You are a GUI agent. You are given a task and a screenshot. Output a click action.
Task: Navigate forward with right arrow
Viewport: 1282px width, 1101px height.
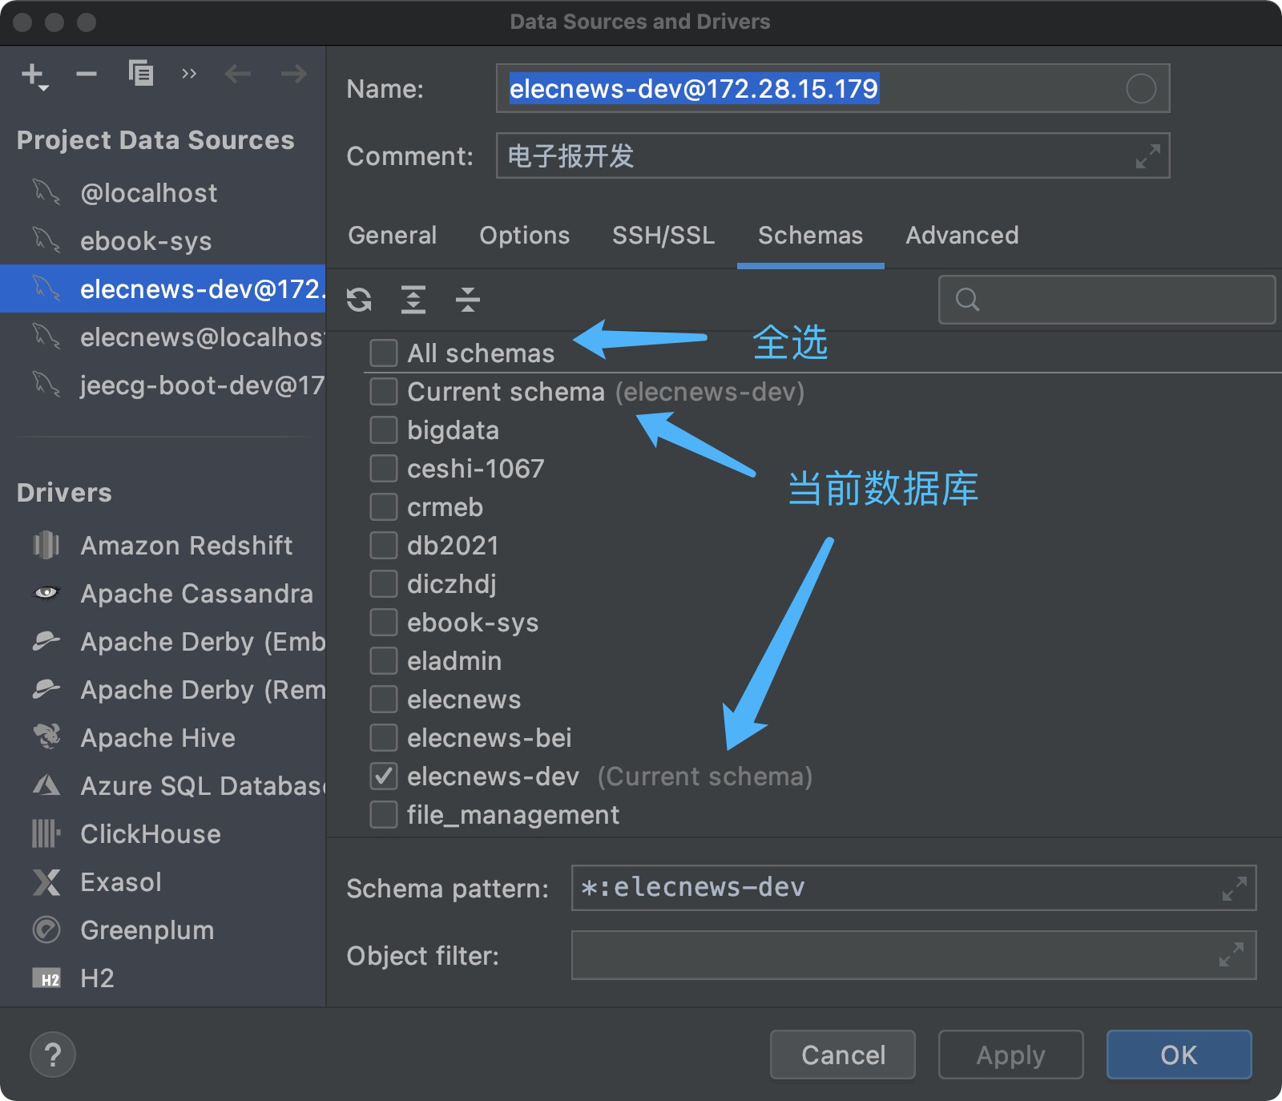click(x=294, y=75)
